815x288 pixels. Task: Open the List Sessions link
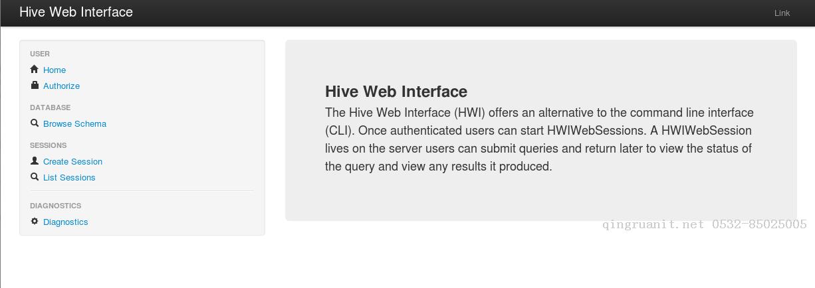click(69, 177)
